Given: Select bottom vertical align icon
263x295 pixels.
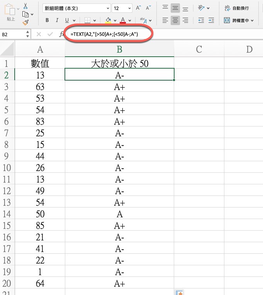Looking at the screenshot, I should tap(185, 8).
